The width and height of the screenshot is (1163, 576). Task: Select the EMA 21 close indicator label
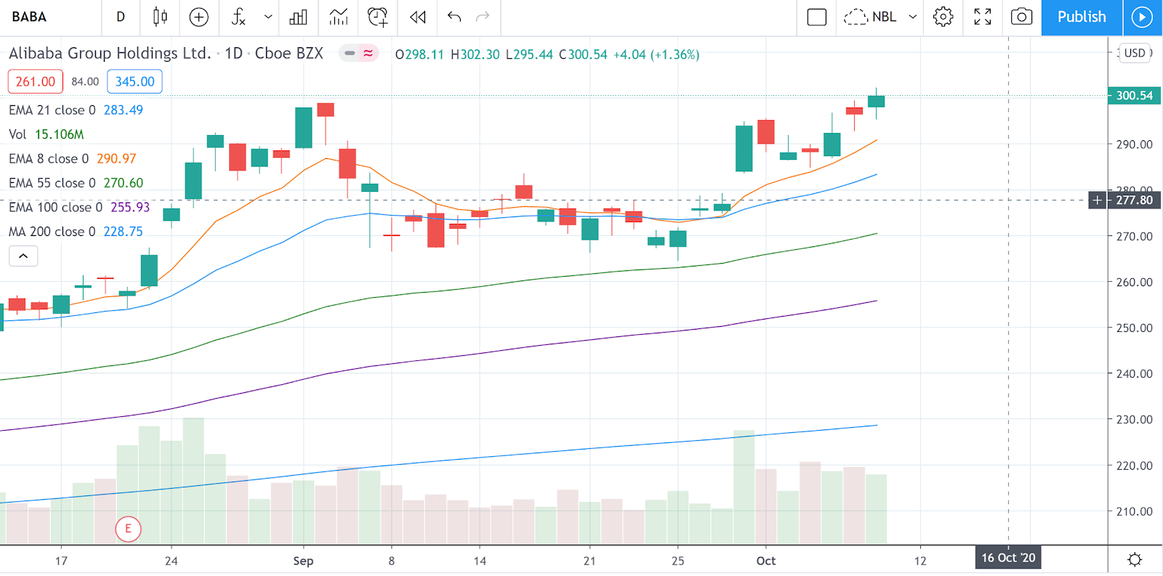(x=52, y=110)
